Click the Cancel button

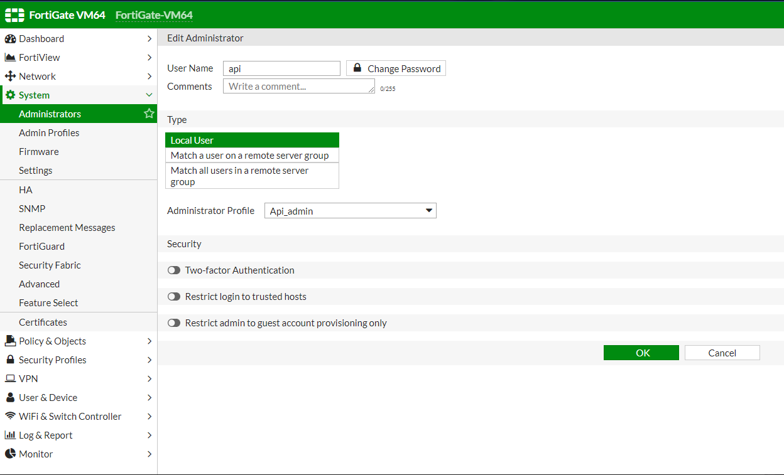click(x=722, y=353)
